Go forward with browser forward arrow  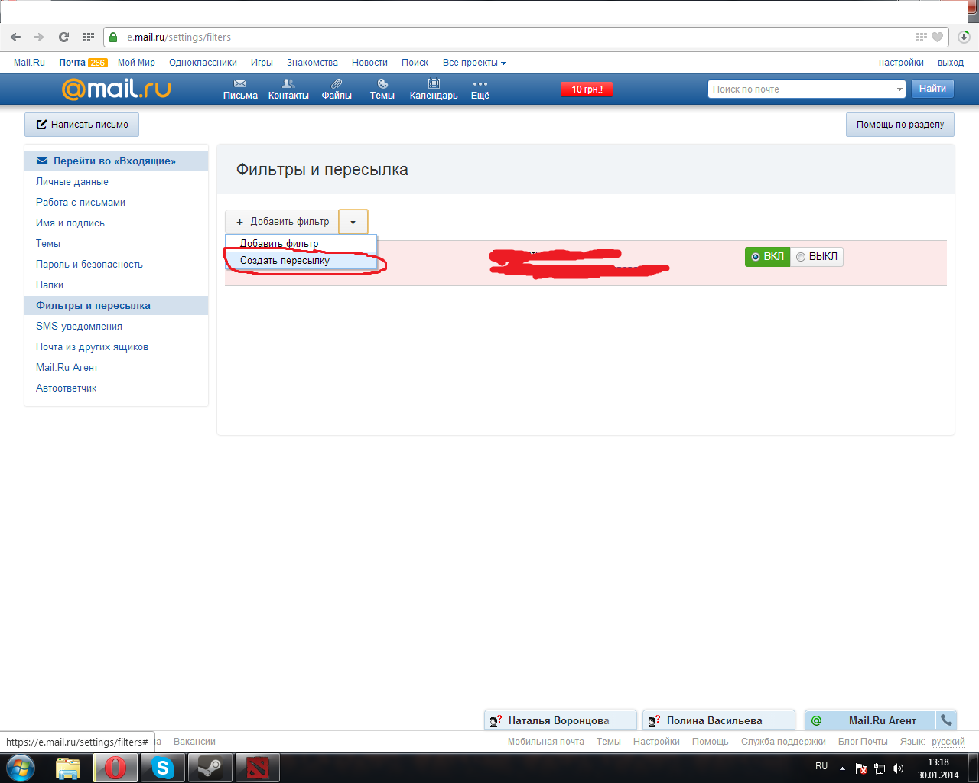coord(39,37)
